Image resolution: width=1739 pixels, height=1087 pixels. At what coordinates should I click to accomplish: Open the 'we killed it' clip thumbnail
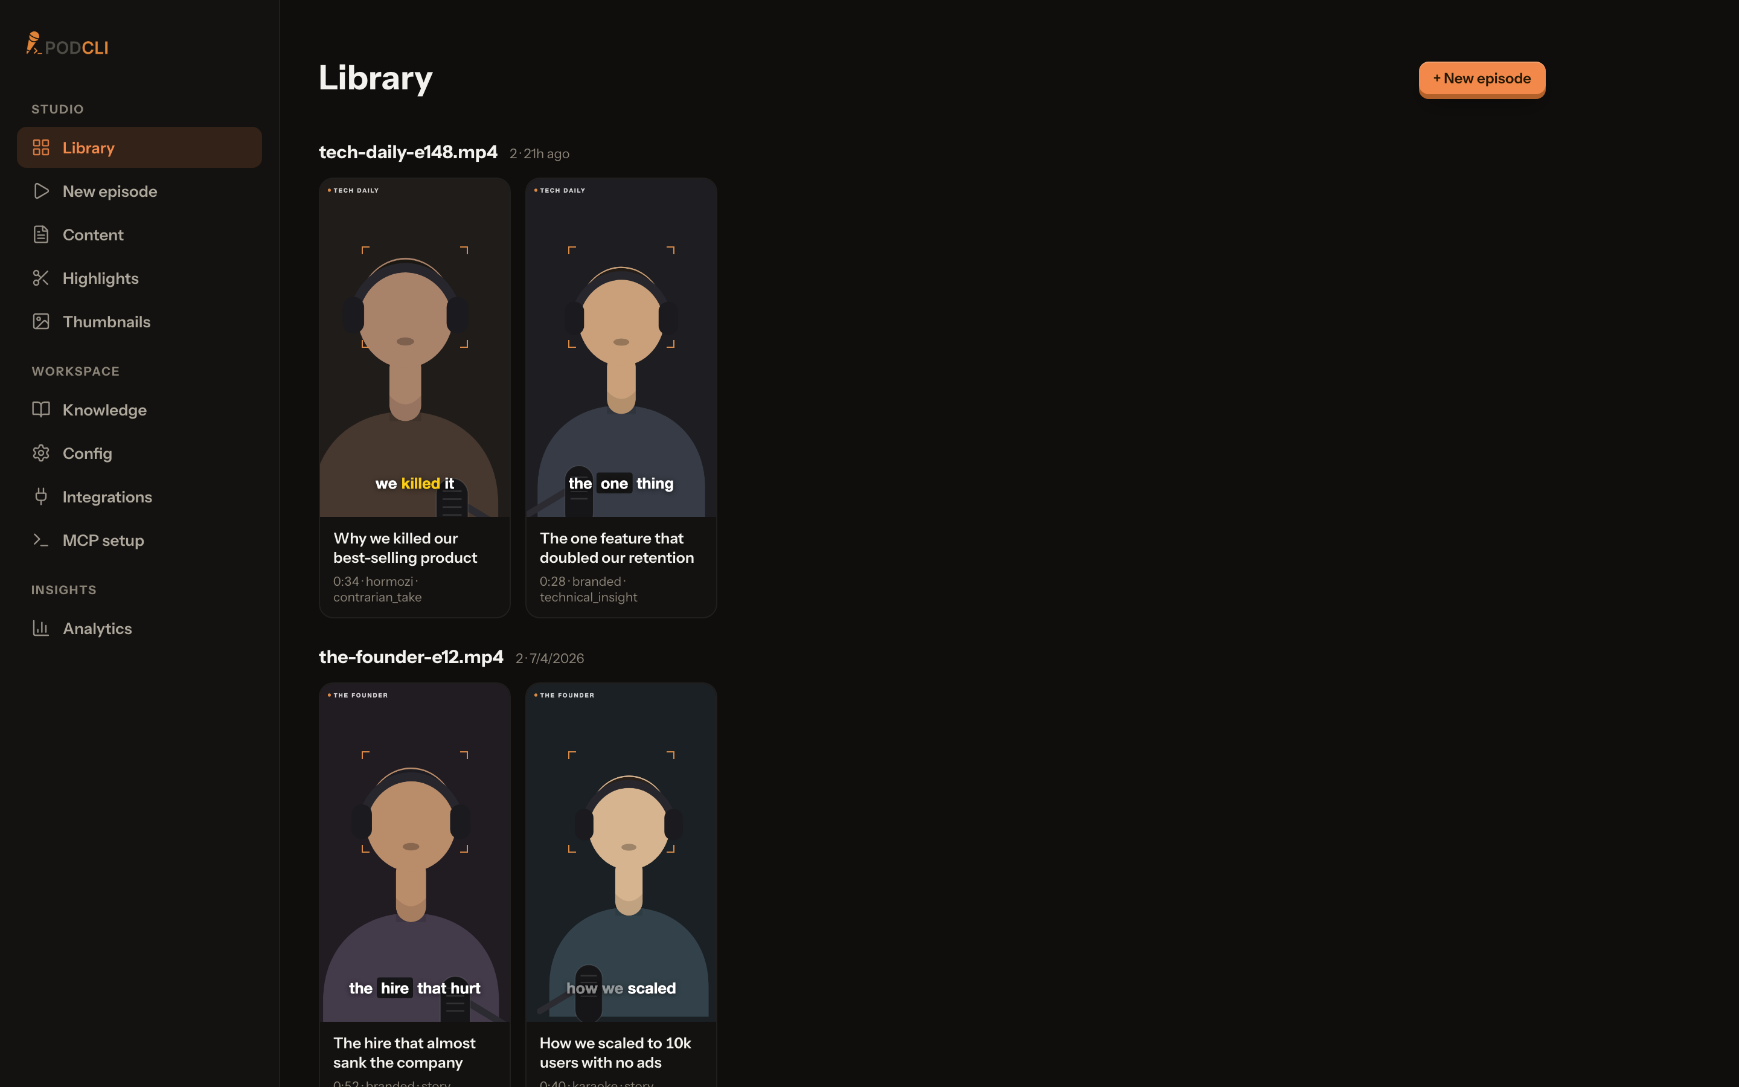[415, 347]
